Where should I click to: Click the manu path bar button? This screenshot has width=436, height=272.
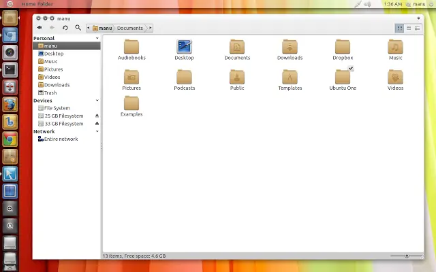[x=102, y=28]
